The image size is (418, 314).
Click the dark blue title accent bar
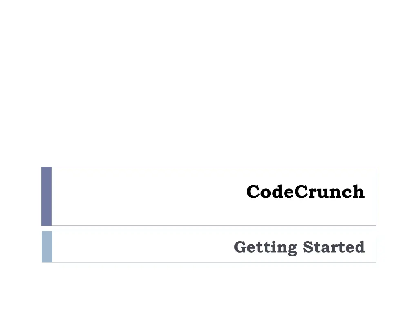[x=47, y=196]
